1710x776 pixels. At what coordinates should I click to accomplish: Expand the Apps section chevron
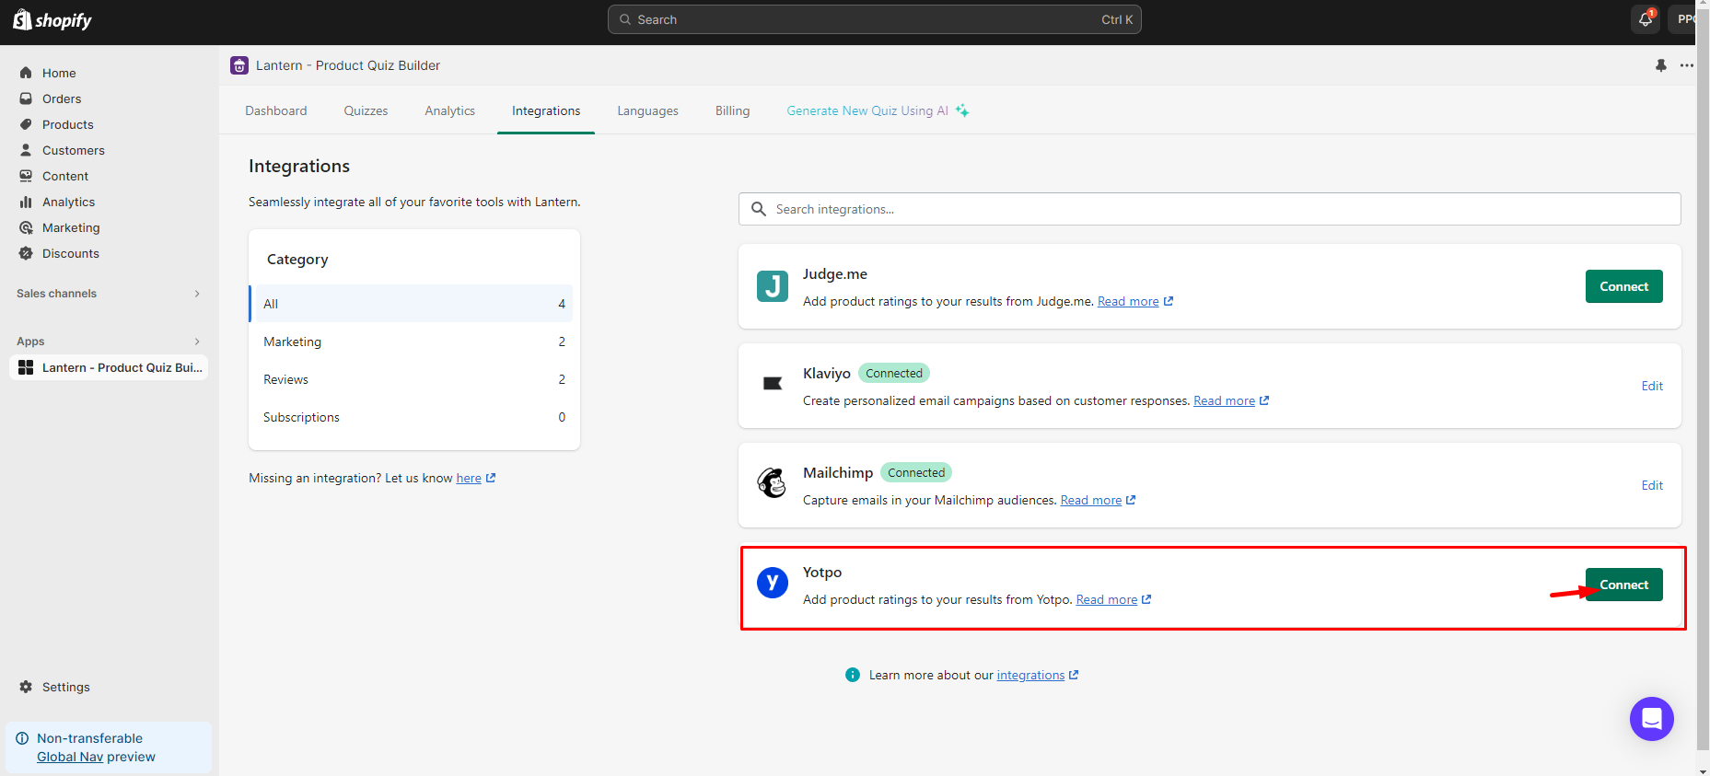tap(197, 342)
